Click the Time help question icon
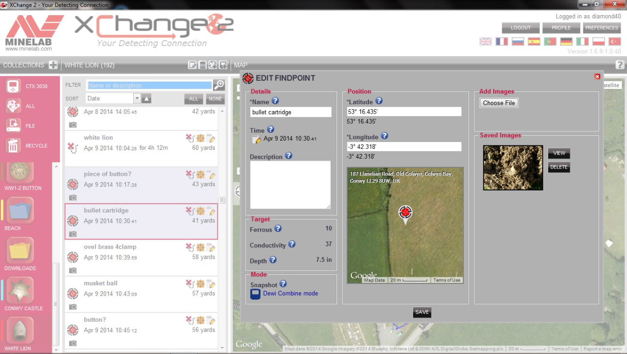This screenshot has height=354, width=627. coord(270,130)
